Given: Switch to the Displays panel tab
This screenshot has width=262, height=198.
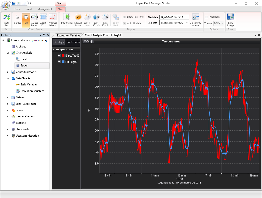Looking at the screenshot, I should tap(59, 42).
